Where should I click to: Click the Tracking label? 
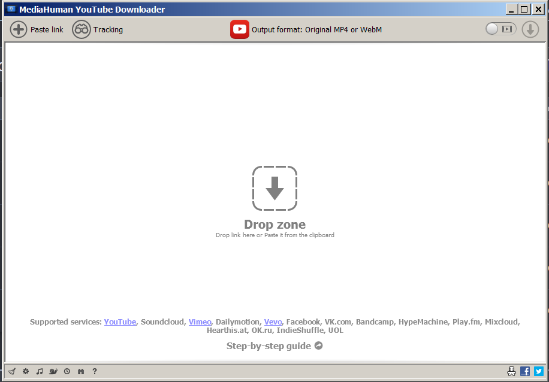coord(108,30)
